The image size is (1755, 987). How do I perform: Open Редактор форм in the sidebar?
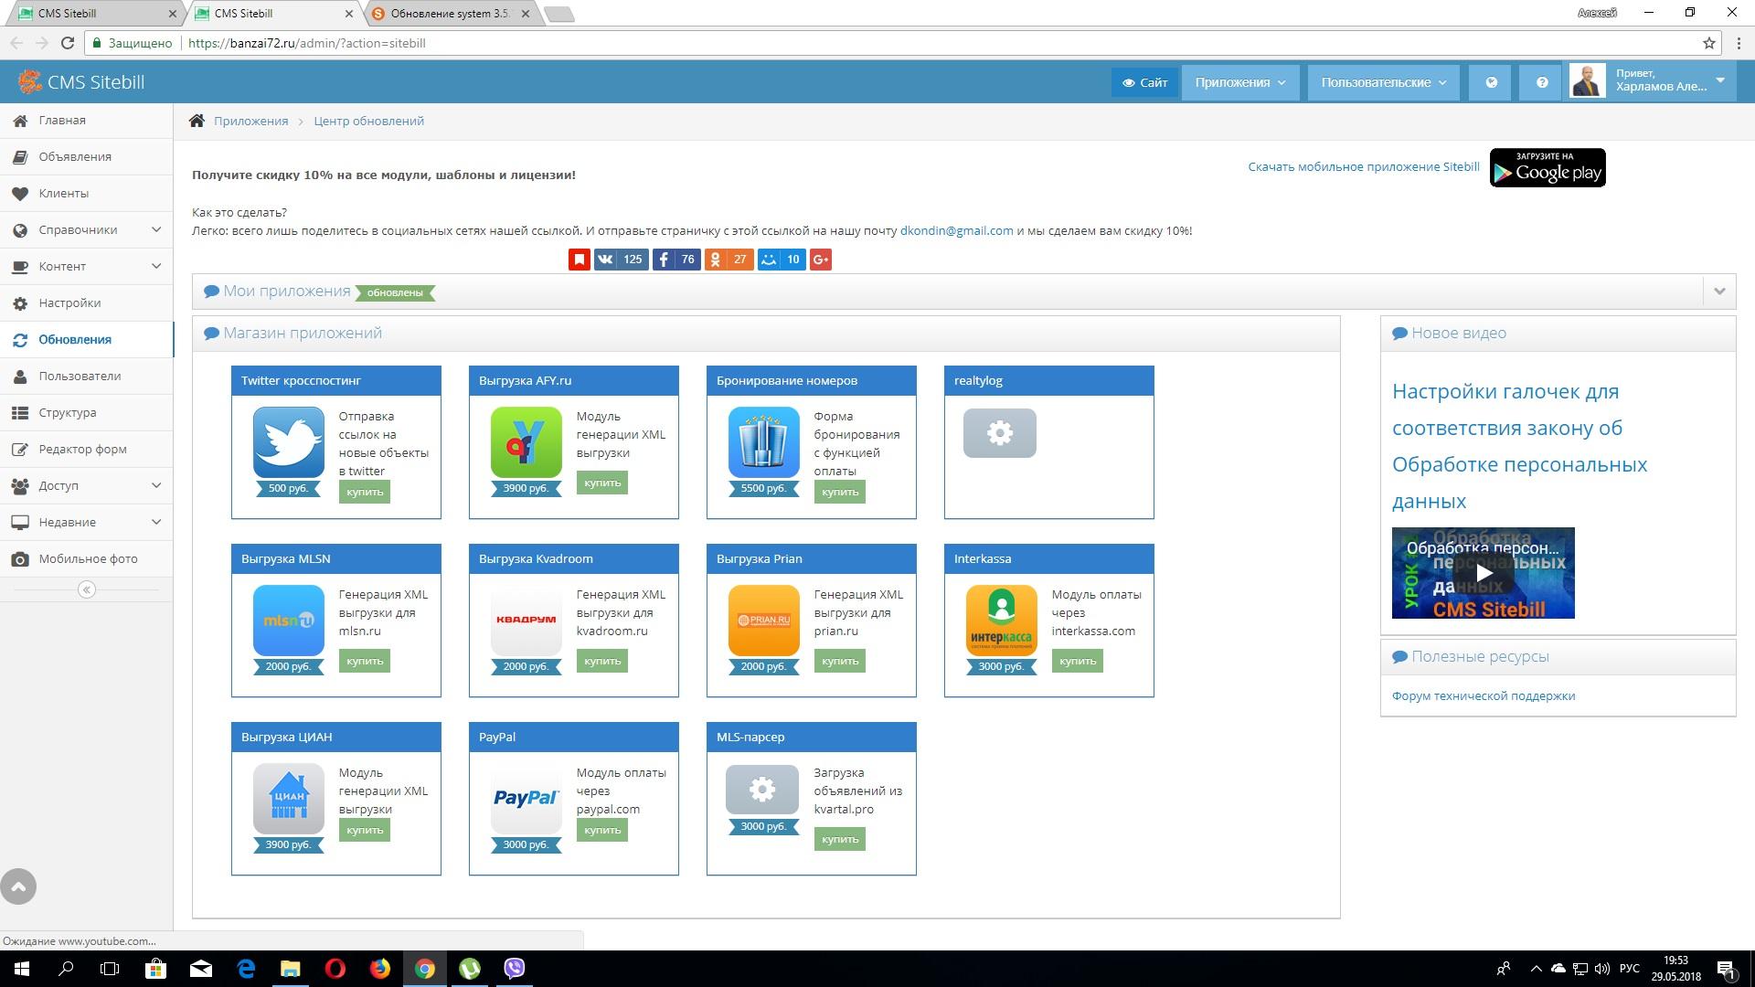coord(87,449)
